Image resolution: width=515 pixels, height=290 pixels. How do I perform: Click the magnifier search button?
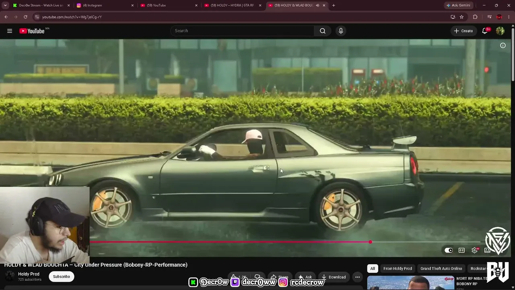[323, 31]
